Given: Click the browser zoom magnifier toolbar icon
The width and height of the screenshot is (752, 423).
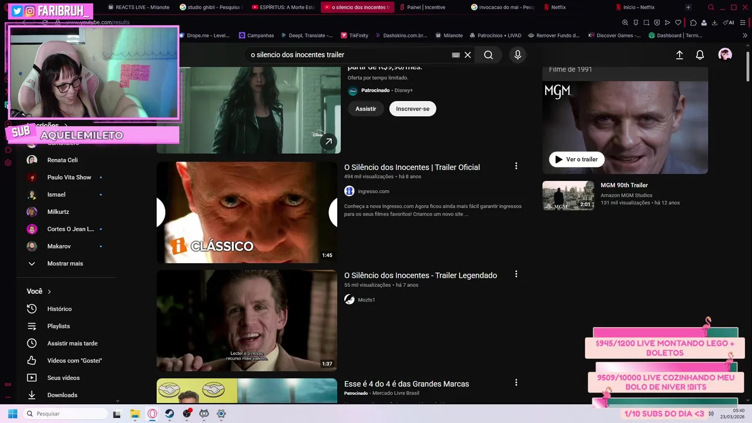Looking at the screenshot, I should (625, 22).
